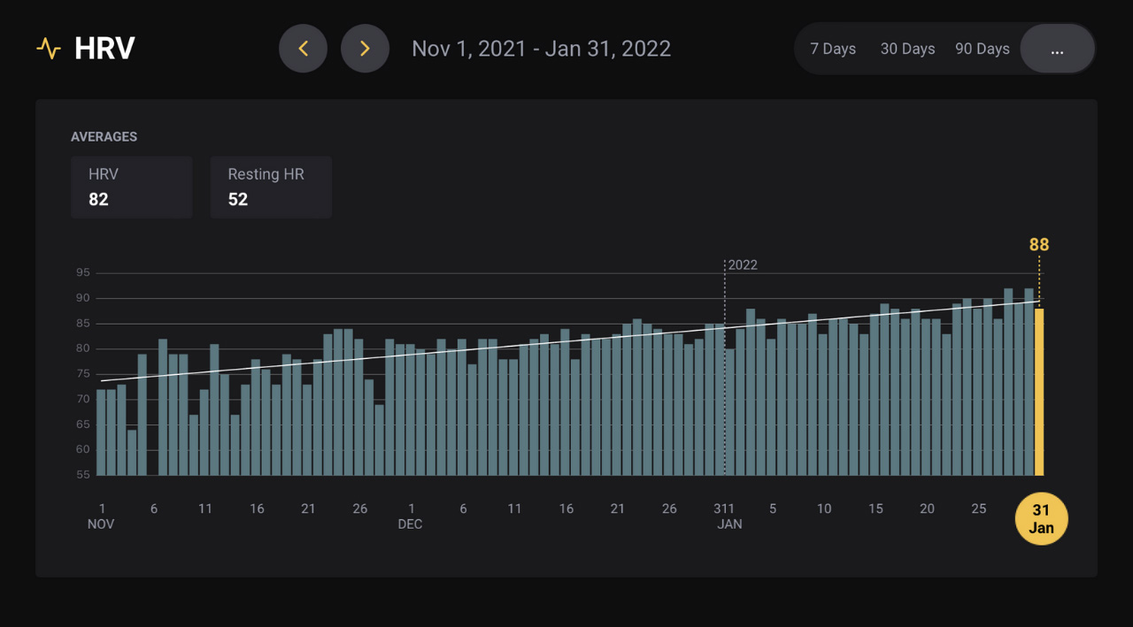This screenshot has width=1133, height=627.
Task: Open next period via the right arrow control
Action: tap(365, 48)
